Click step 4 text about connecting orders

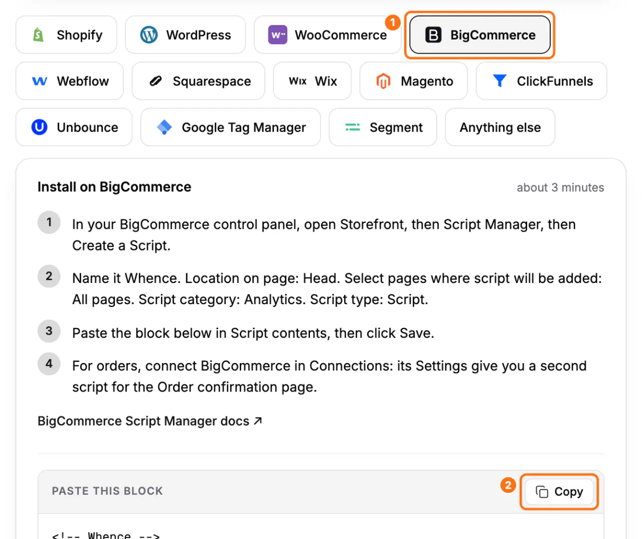330,376
